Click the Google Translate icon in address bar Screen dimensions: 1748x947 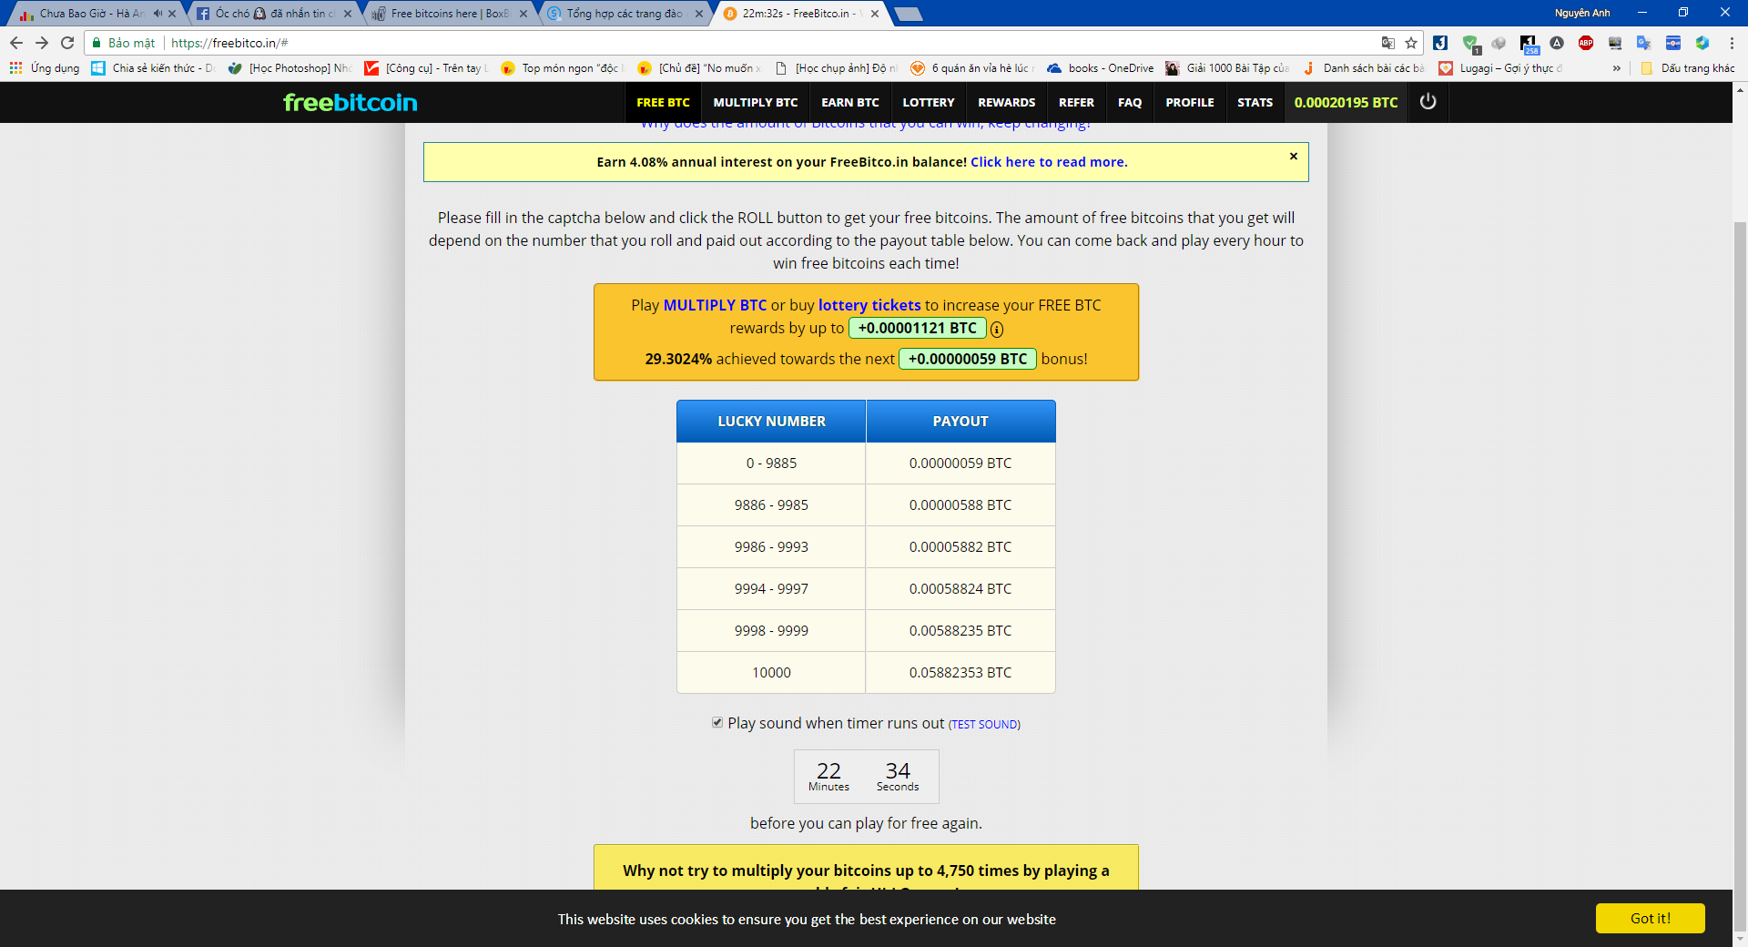(1387, 43)
